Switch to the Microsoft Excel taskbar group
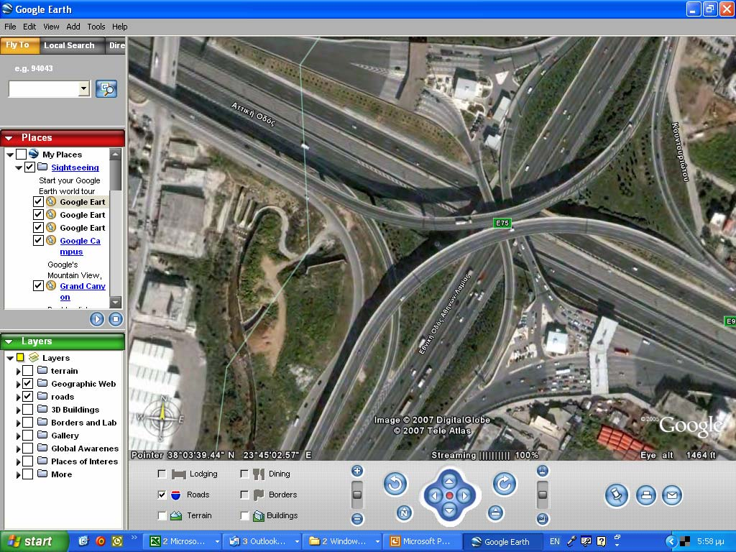736x552 pixels. point(183,541)
